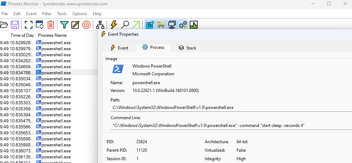Select the row with time 9:49:10.635988

click(49, 145)
